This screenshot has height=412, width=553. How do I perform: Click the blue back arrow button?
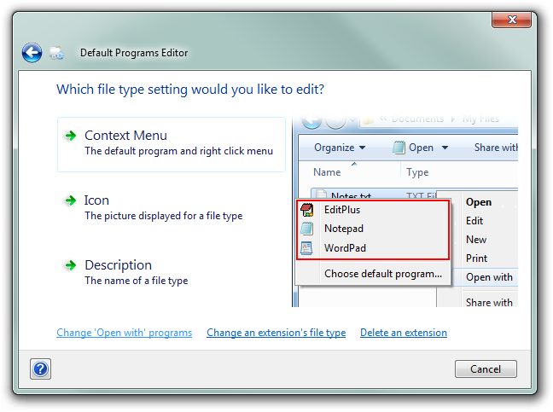[x=32, y=53]
